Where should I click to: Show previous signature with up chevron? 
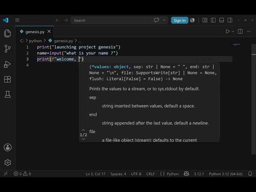coord(83,130)
